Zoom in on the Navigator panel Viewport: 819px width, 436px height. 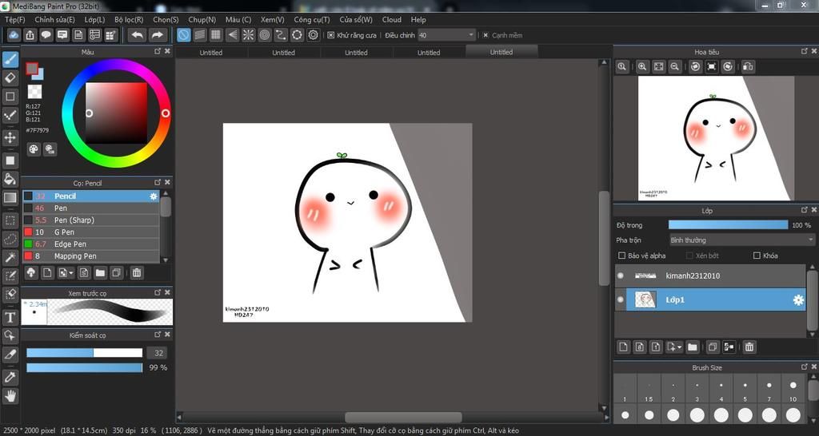pyautogui.click(x=642, y=67)
